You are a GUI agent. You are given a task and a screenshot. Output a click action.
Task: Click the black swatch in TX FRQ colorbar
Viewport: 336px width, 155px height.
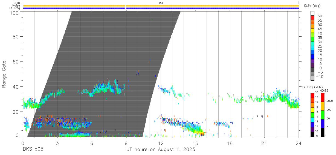coord(312,134)
